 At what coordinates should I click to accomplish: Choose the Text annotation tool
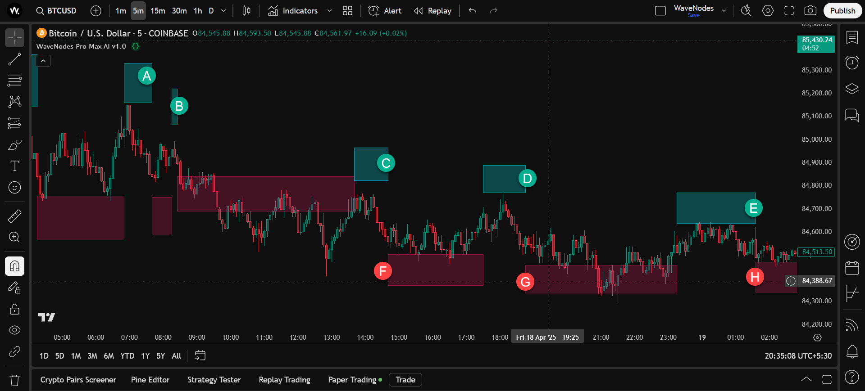coord(14,166)
